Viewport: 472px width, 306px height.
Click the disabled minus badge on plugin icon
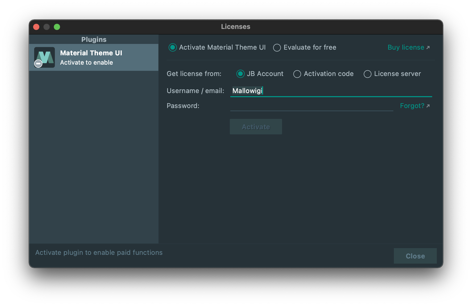click(x=38, y=63)
